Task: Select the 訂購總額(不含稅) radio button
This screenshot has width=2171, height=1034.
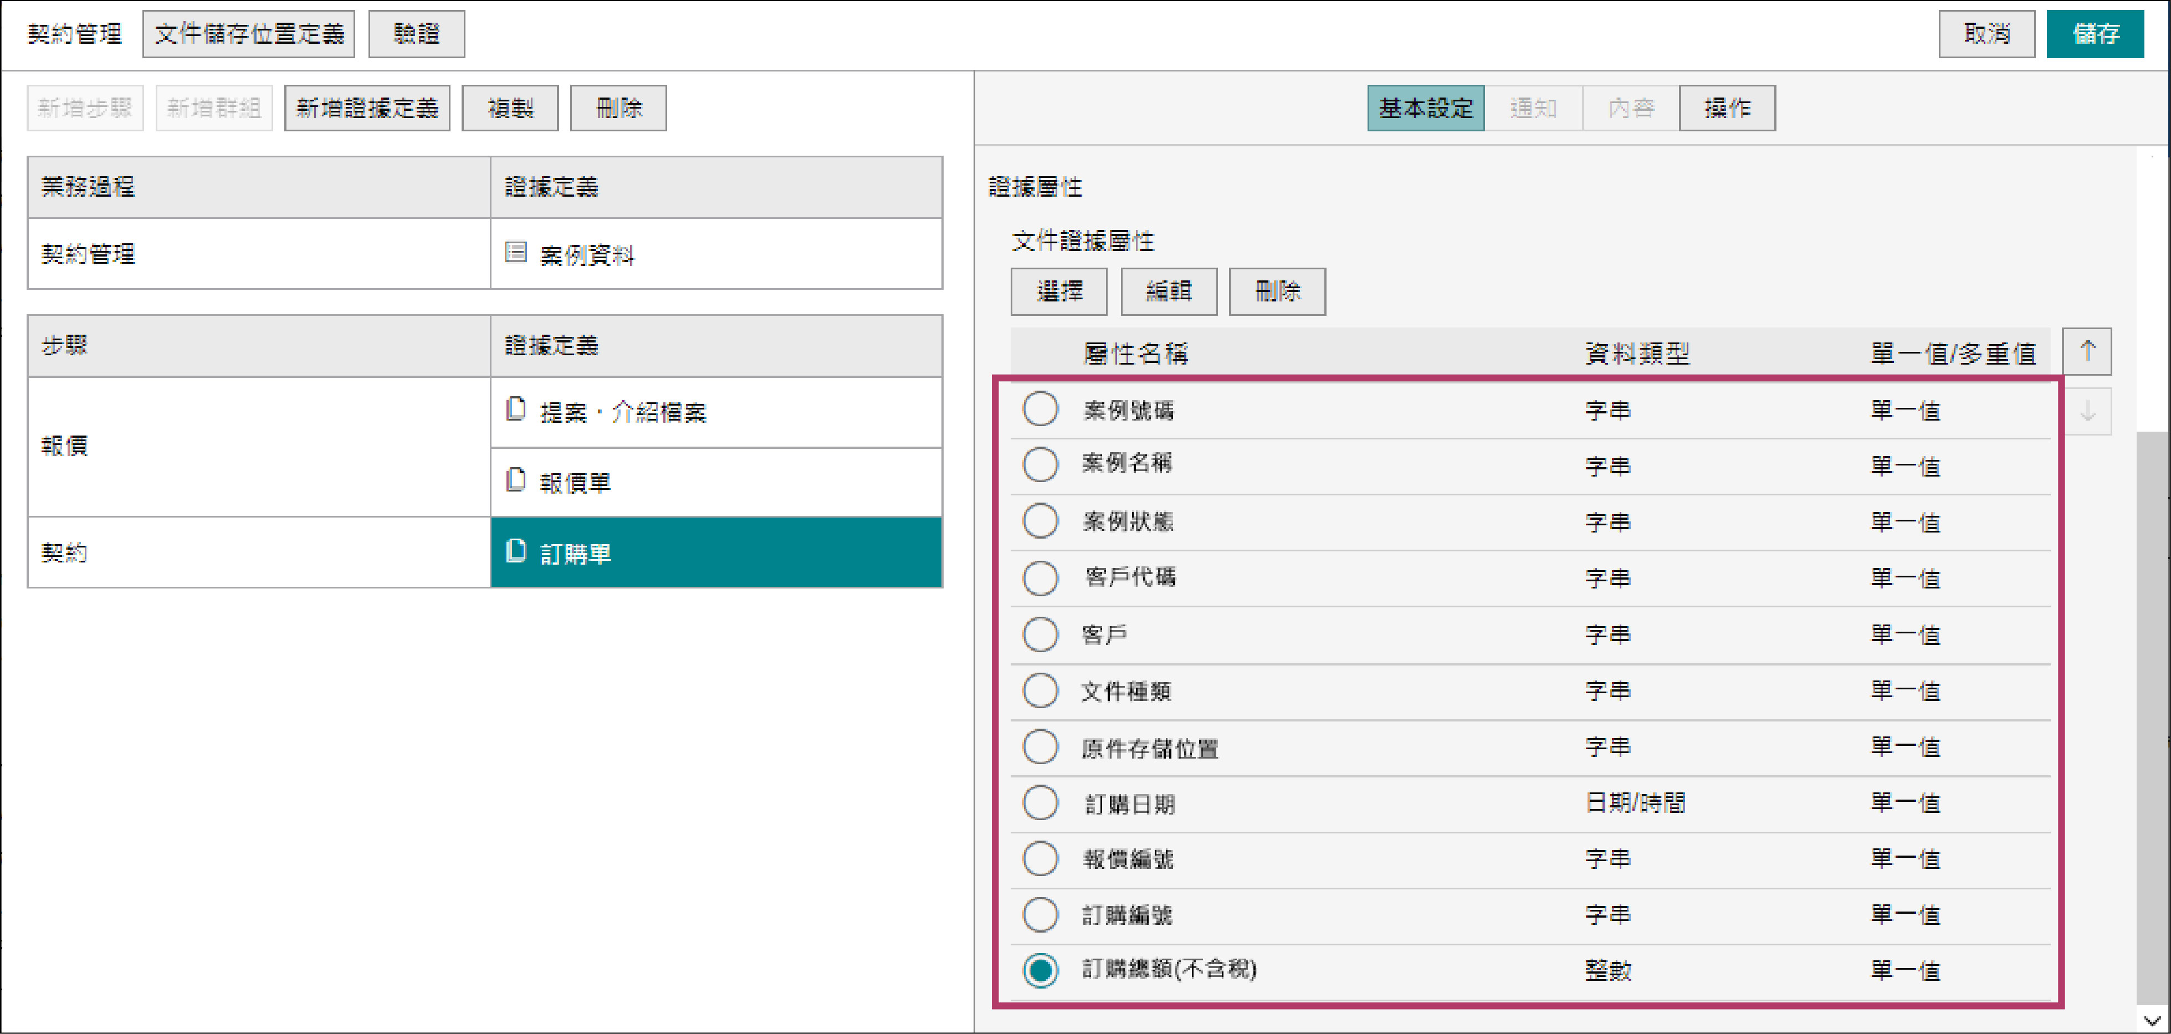Action: [x=1040, y=970]
